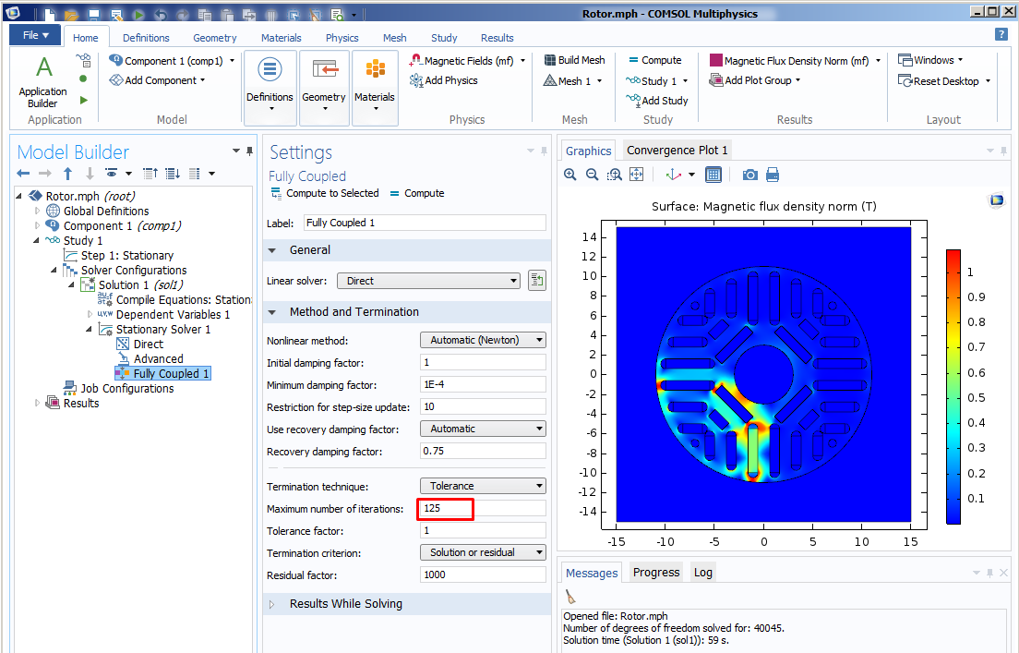
Task: Open the Convergence Plot 1 tab
Action: (677, 151)
